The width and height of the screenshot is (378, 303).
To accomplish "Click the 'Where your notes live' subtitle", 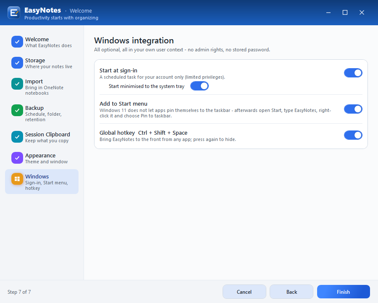I will (x=49, y=66).
